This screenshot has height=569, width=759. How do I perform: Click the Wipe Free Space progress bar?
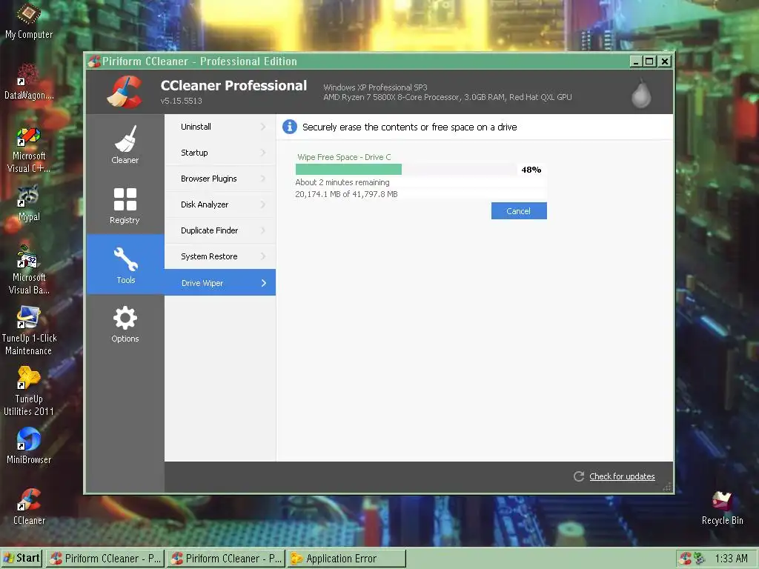405,170
